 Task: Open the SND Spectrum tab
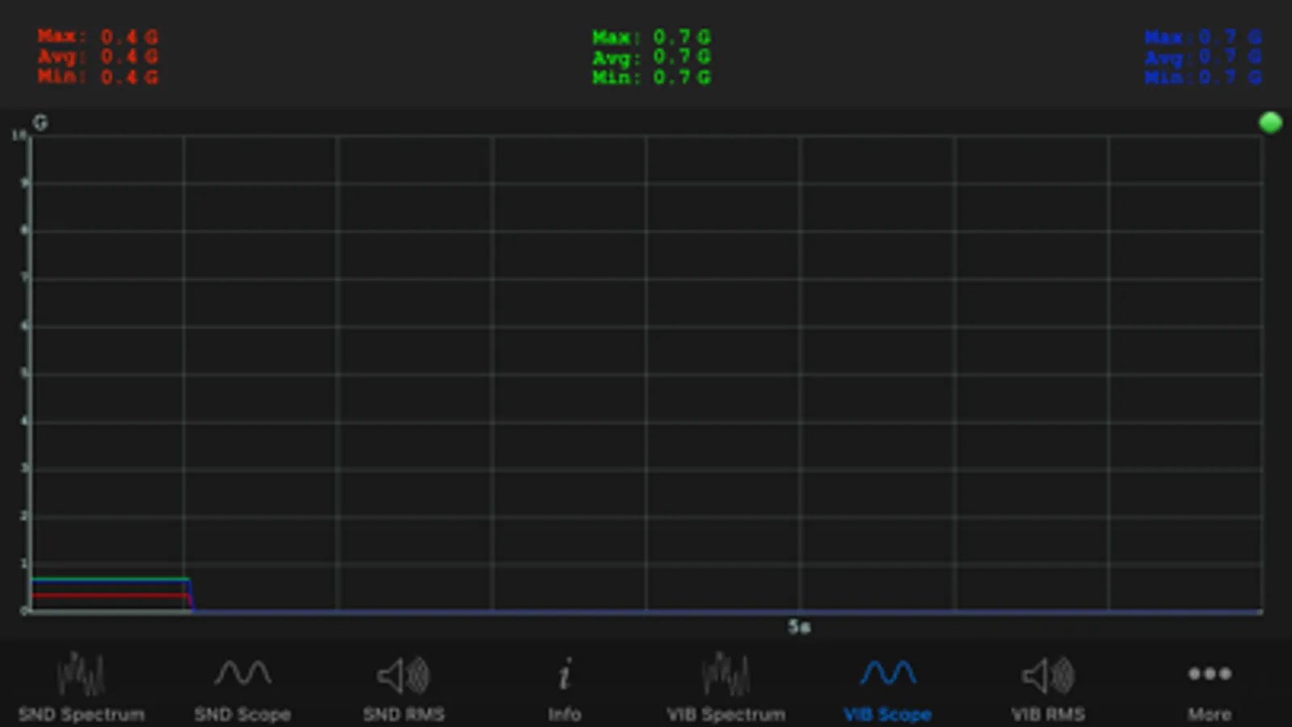click(81, 687)
